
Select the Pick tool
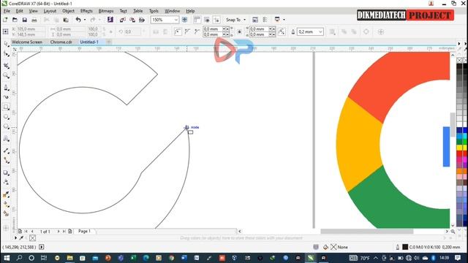(x=6, y=44)
